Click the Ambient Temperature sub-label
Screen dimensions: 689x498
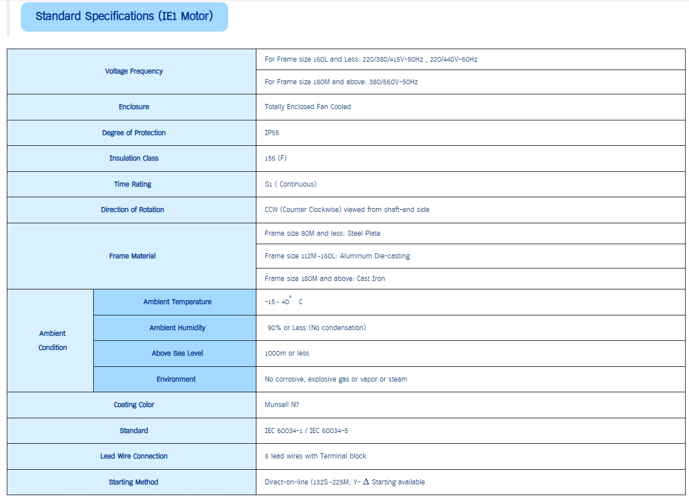177,302
